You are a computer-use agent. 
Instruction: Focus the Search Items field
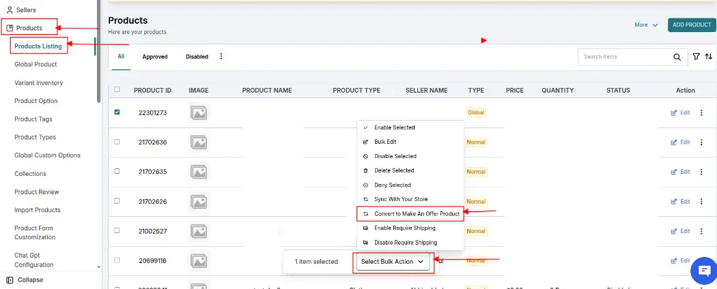pyautogui.click(x=624, y=57)
